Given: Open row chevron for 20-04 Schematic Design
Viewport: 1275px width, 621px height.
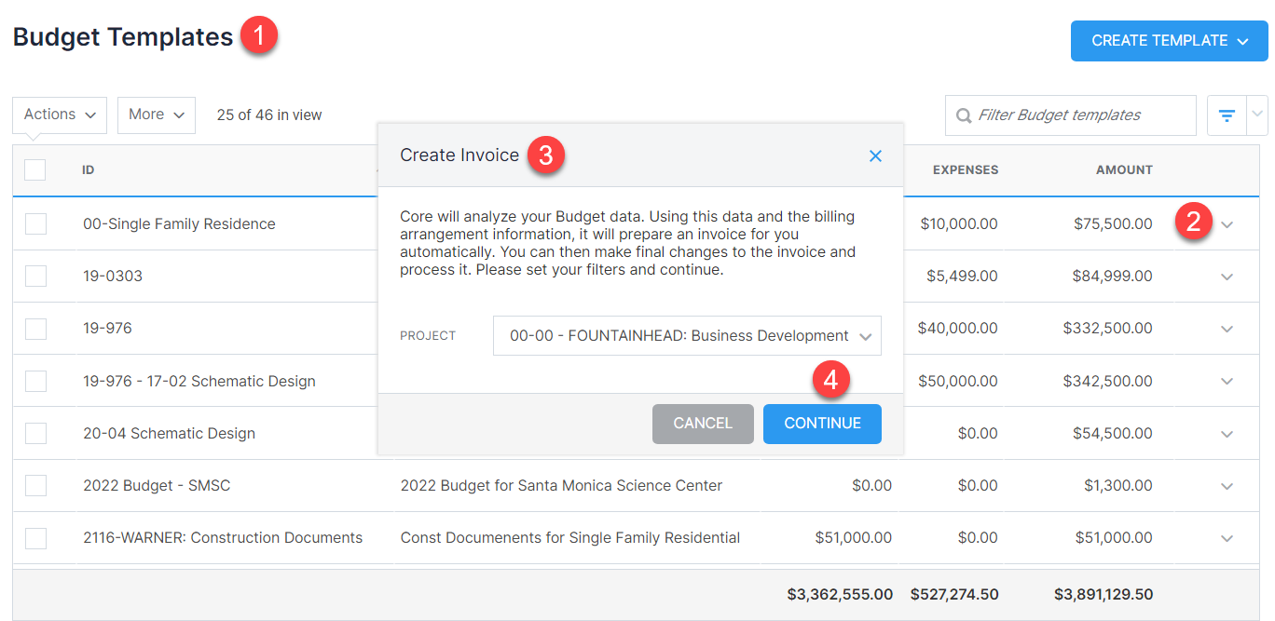Looking at the screenshot, I should [x=1227, y=434].
